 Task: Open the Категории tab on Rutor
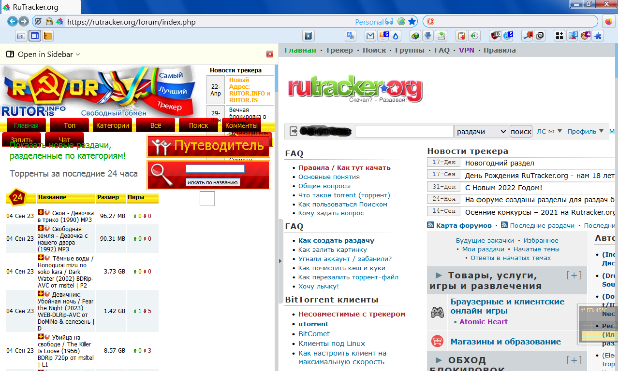pos(113,125)
